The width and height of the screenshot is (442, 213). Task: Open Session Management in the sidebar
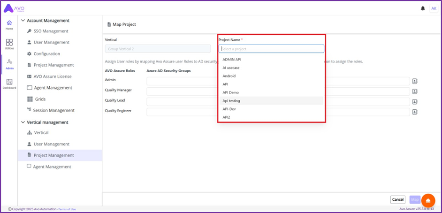pyautogui.click(x=53, y=110)
